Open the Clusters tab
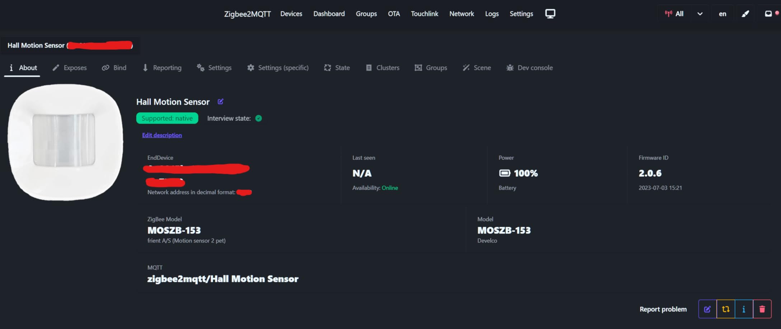The width and height of the screenshot is (781, 329). [x=382, y=68]
